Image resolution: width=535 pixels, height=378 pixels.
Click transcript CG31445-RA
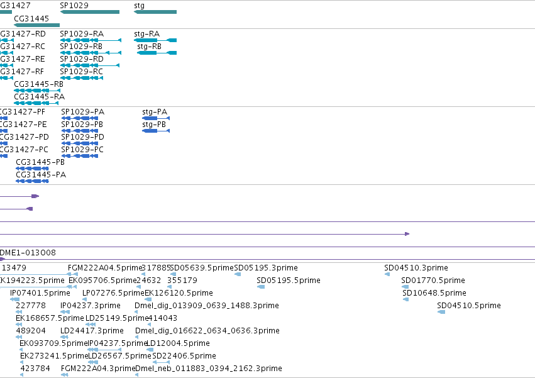coord(36,103)
